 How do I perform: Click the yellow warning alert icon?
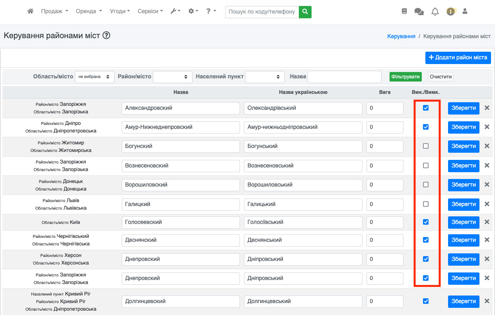pyautogui.click(x=450, y=12)
